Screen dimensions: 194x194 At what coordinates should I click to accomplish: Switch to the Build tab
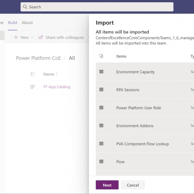pyautogui.click(x=13, y=23)
